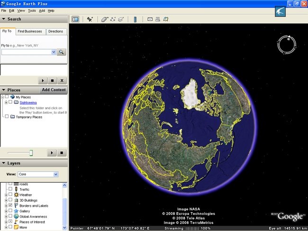Click the Traffic light layer icon
Image resolution: width=308 pixels, height=231 pixels.
(16, 189)
